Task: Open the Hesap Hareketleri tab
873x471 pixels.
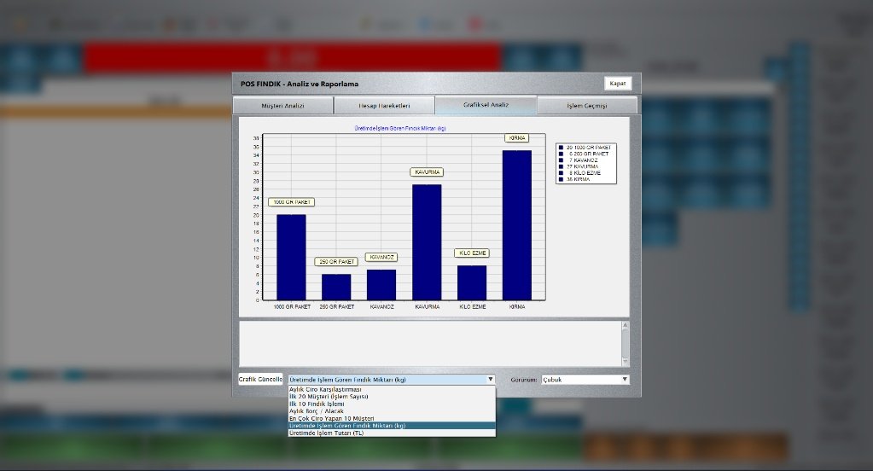Action: 384,106
